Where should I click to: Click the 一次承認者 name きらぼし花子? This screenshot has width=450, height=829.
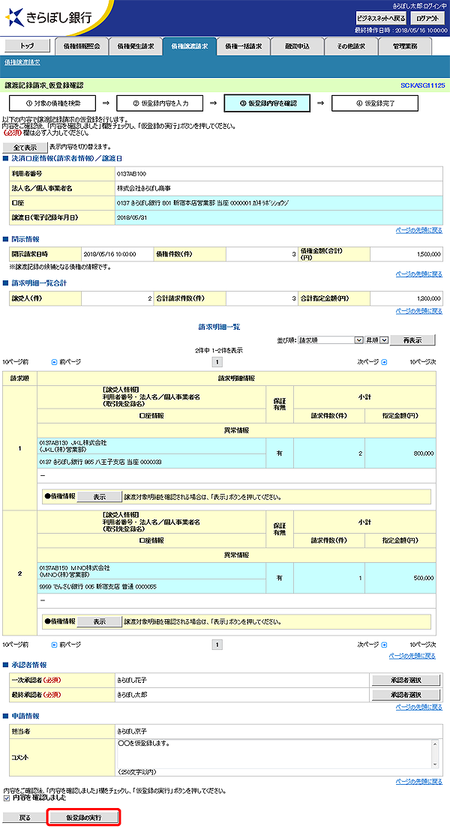tap(132, 680)
